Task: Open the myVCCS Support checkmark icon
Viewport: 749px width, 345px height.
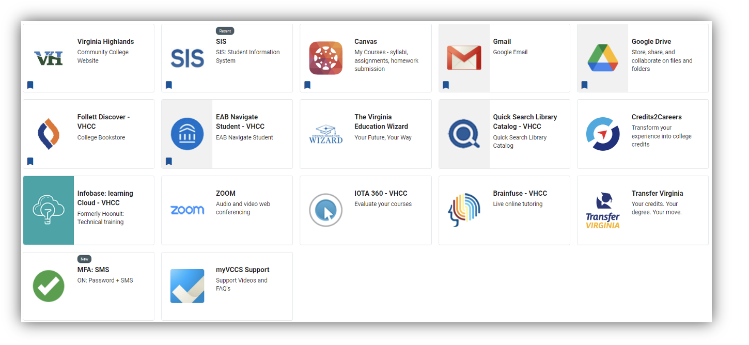Action: [187, 286]
